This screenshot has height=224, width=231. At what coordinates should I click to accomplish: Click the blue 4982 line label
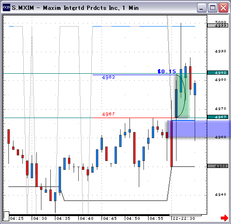pos(109,77)
